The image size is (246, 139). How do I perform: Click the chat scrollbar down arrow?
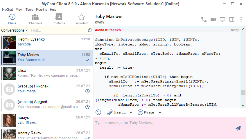[243, 106]
